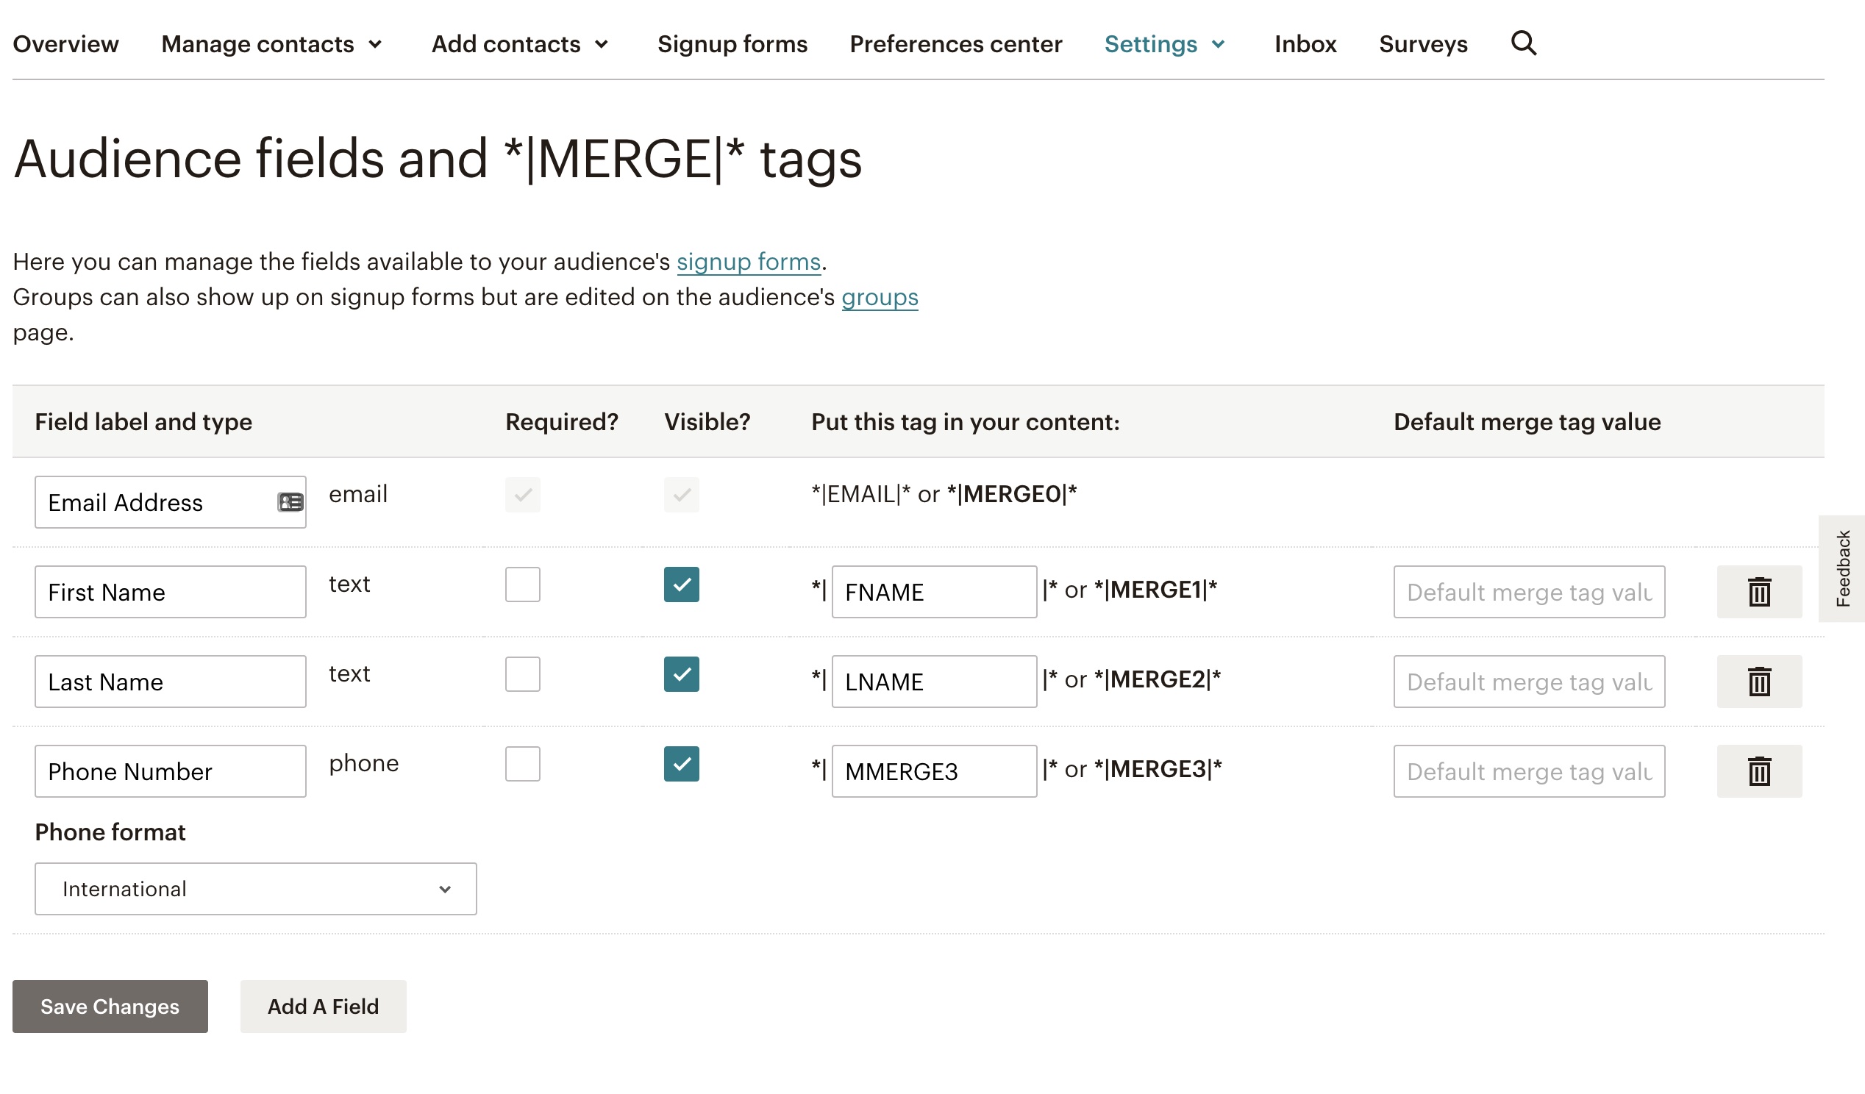This screenshot has height=1094, width=1865.
Task: Uncheck Visible for Phone Number
Action: coord(681,763)
